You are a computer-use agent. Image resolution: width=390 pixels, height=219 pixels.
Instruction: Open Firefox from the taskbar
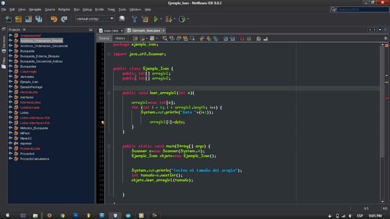[49, 215]
